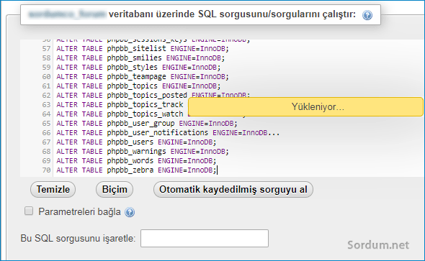Click line number 70 in the gutter
Screen dimensions: 425x261
pos(46,170)
